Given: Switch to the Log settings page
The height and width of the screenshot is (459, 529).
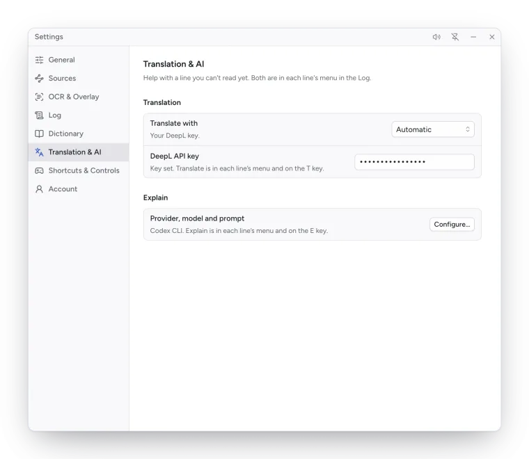Looking at the screenshot, I should tap(78, 115).
